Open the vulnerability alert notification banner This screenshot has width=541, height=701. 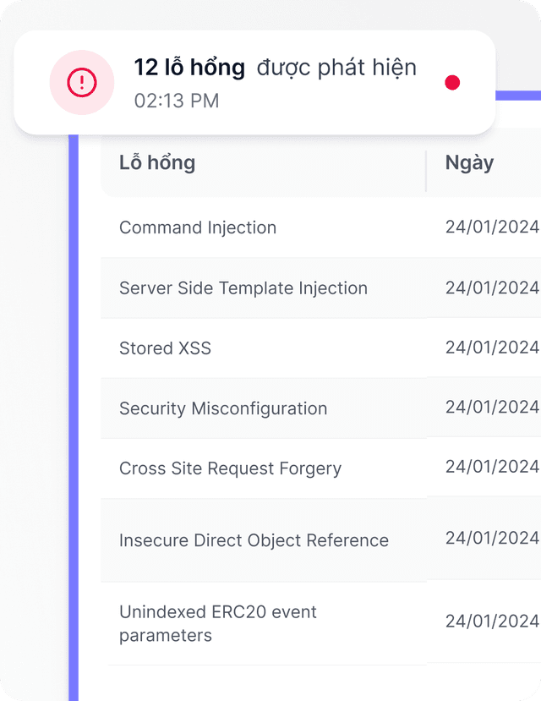pyautogui.click(x=254, y=81)
